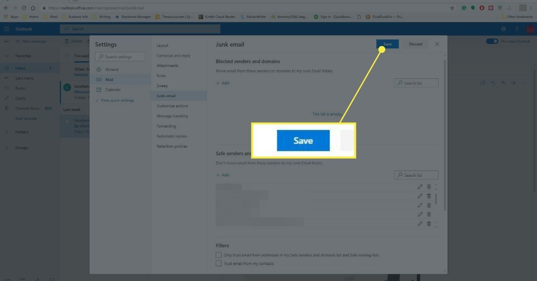Open the Apps shortcut in bookmarks bar
537x281 pixels.
[11, 17]
